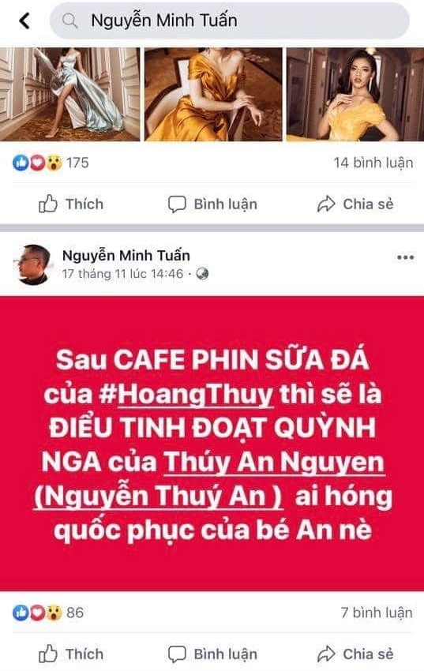Open the Thúy An Nguyen tagged profile

274,462
